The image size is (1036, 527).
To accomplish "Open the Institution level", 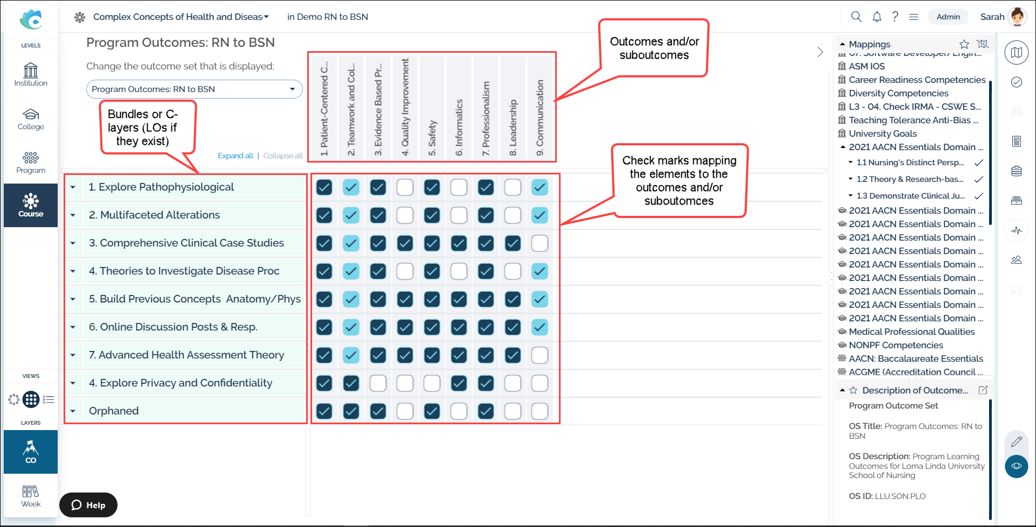I will [31, 75].
